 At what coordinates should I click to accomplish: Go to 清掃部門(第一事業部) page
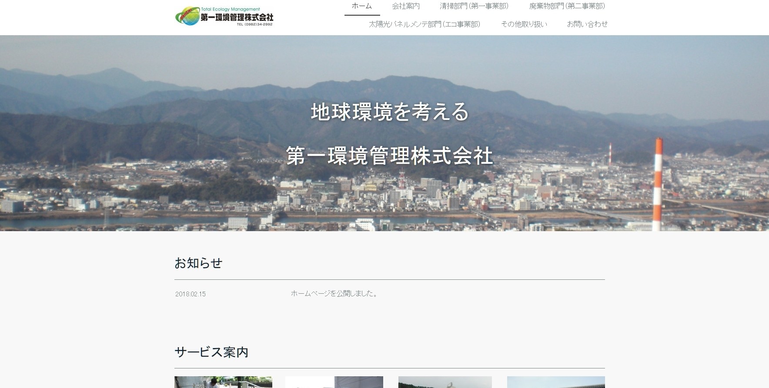point(474,6)
